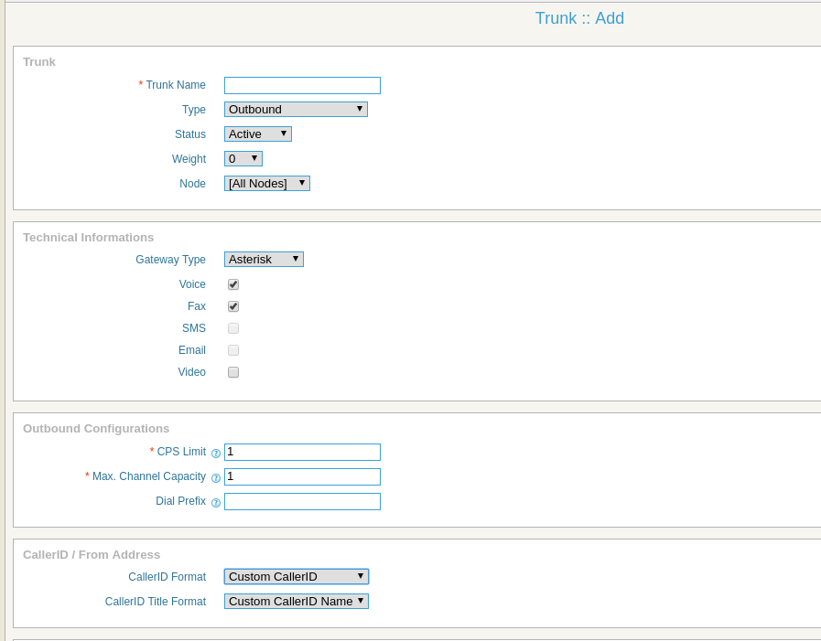Image resolution: width=821 pixels, height=641 pixels.
Task: Click the Trunk :: Add page heading
Action: pyautogui.click(x=579, y=18)
